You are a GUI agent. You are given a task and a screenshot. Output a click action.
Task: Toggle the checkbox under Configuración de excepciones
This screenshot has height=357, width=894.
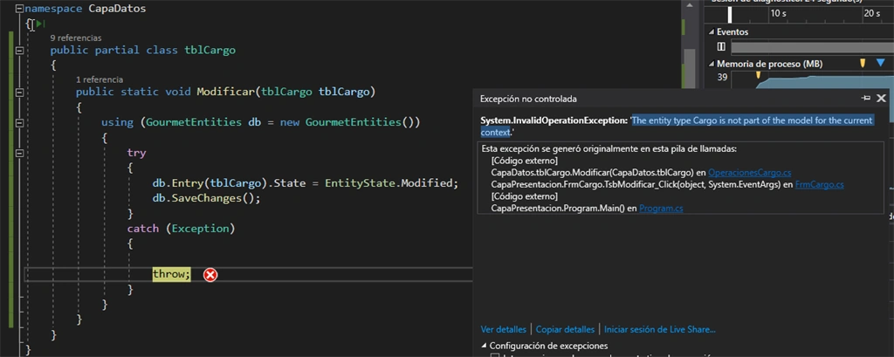[494, 355]
